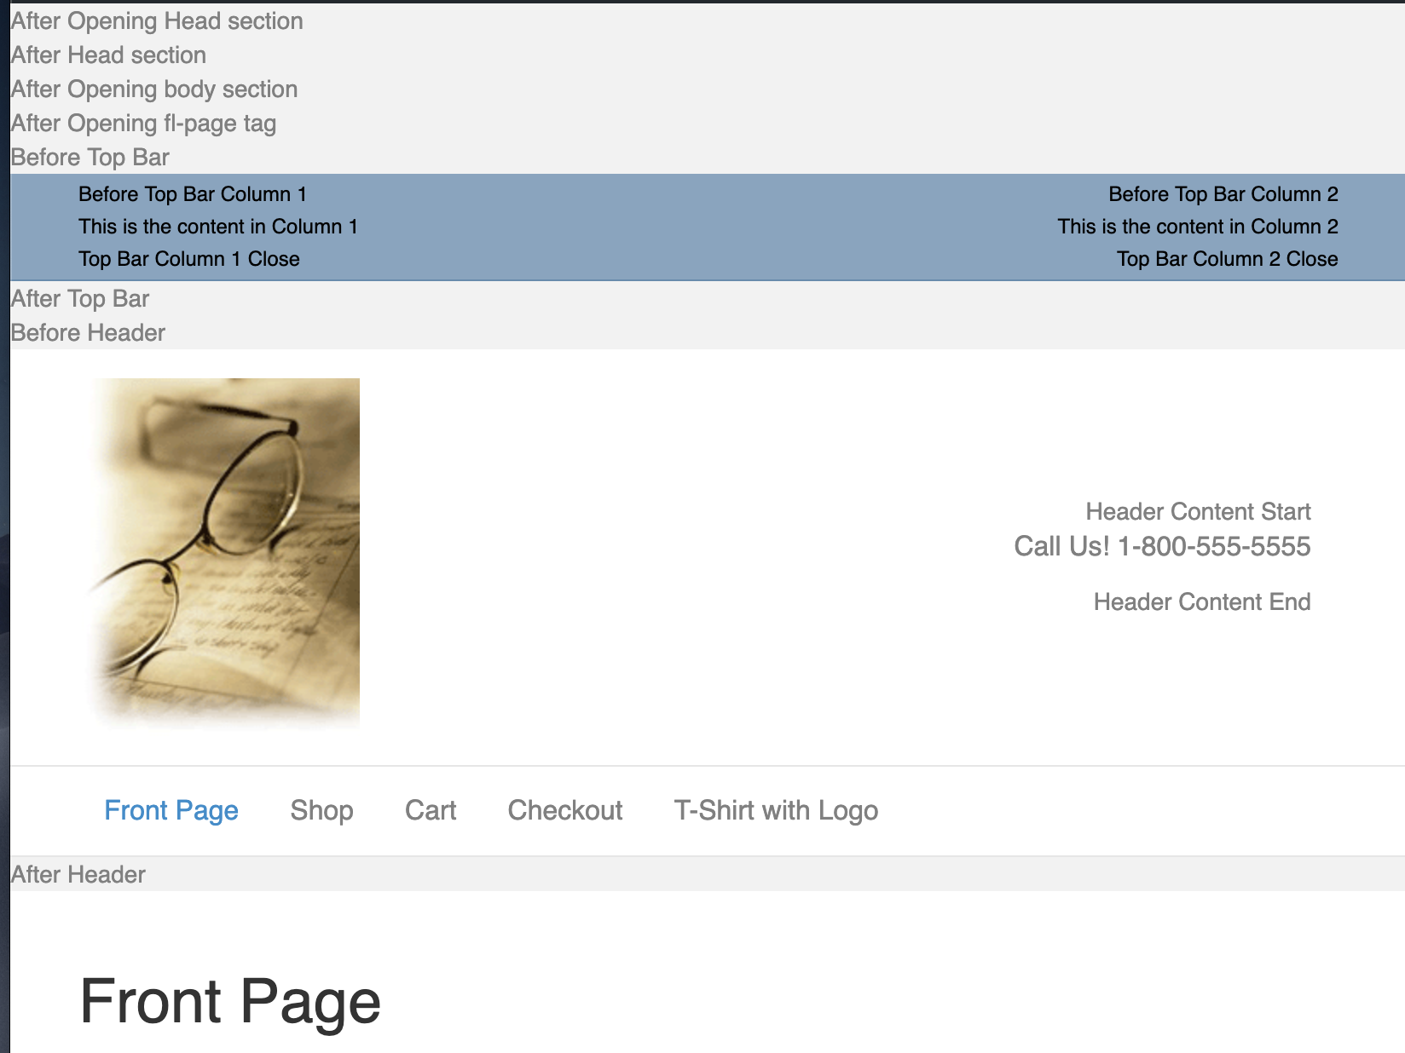Open the Front Page menu item

pos(171,810)
